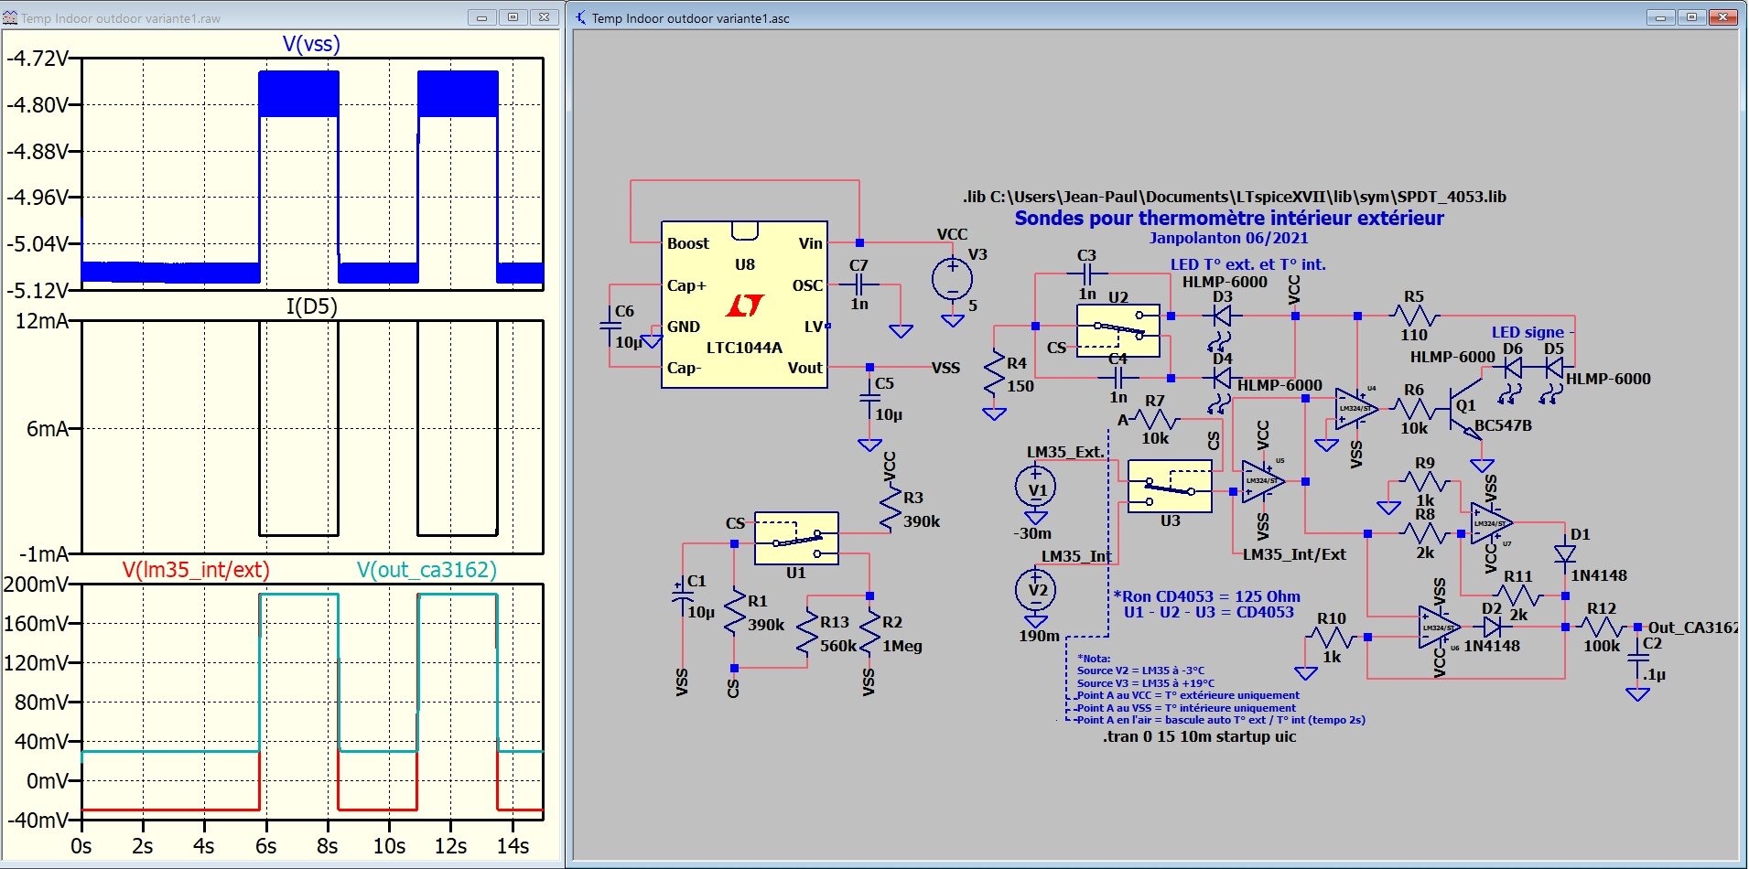Click the D2 1N4148 diode
1749x869 pixels.
tap(1493, 627)
